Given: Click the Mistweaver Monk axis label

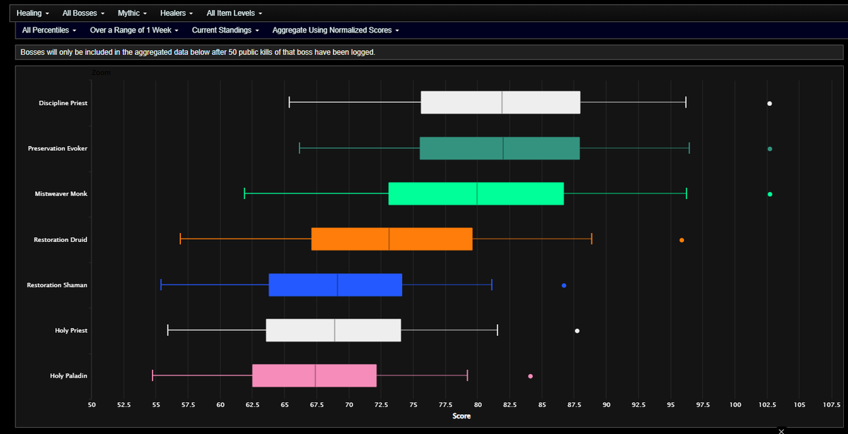Looking at the screenshot, I should click(61, 194).
